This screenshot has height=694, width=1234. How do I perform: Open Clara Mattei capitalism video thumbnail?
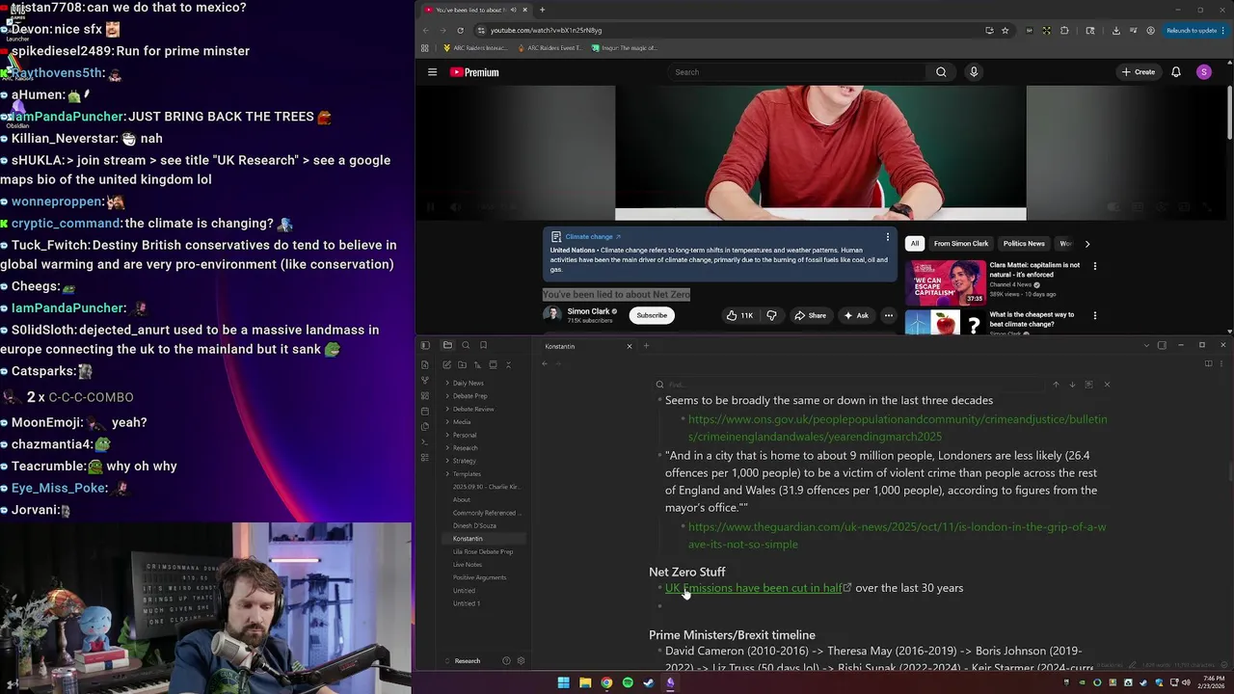pos(945,282)
